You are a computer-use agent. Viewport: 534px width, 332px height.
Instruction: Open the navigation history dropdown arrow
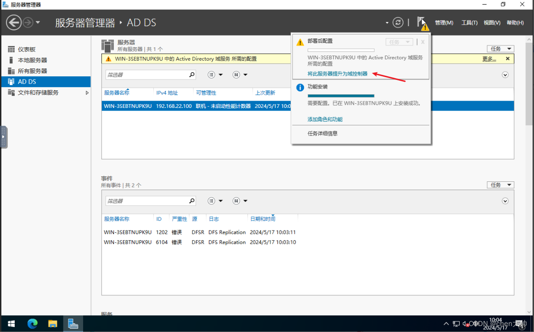[38, 23]
